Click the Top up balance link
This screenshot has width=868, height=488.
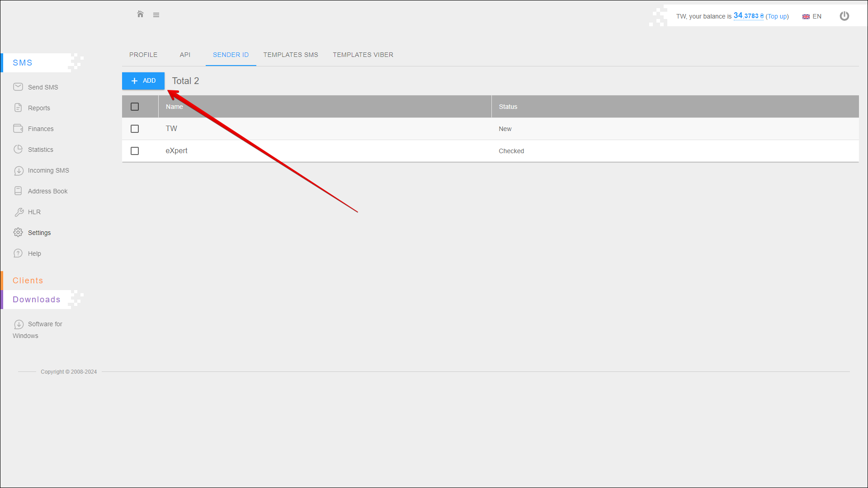(777, 16)
